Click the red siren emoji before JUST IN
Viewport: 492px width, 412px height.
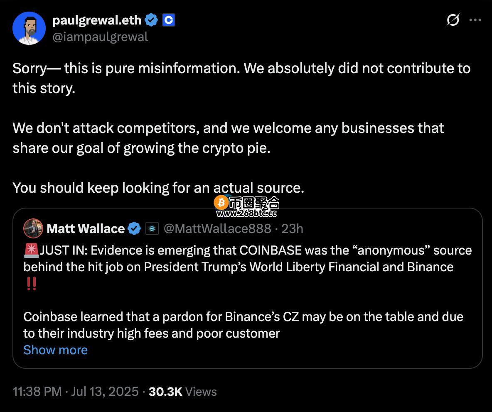click(31, 250)
